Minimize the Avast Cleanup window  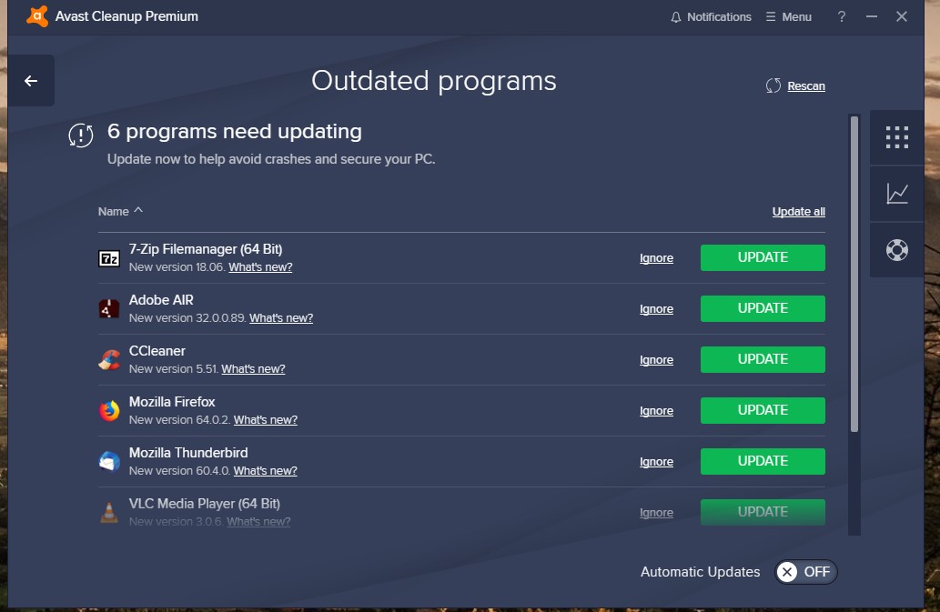pyautogui.click(x=872, y=16)
